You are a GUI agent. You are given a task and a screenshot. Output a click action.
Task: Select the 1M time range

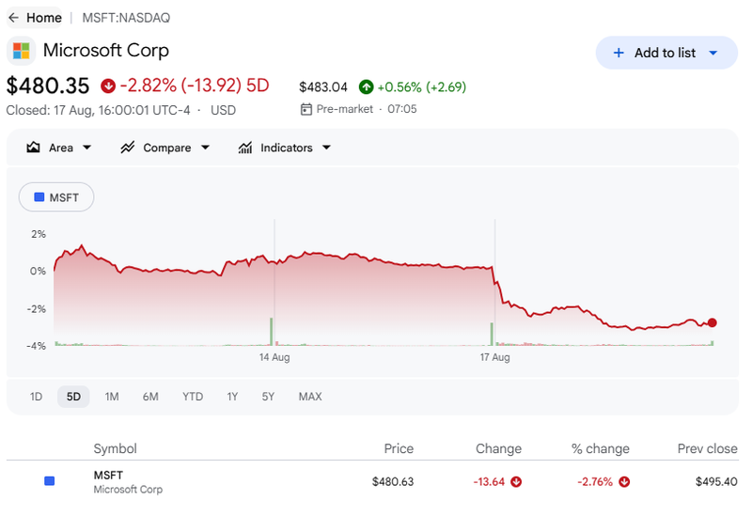coord(112,397)
